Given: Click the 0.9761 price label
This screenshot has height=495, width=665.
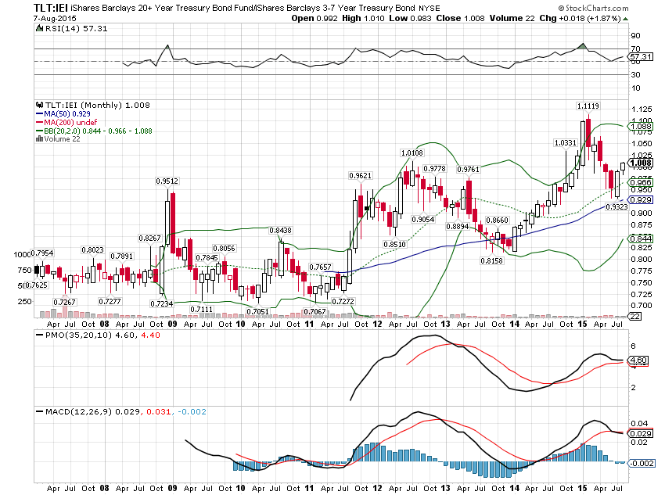Looking at the screenshot, I should 468,170.
